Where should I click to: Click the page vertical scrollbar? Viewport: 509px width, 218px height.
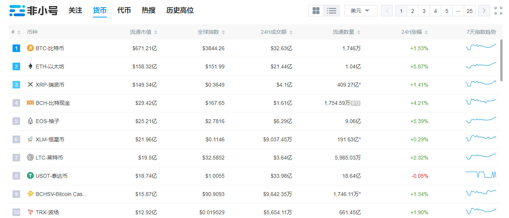(x=501, y=61)
